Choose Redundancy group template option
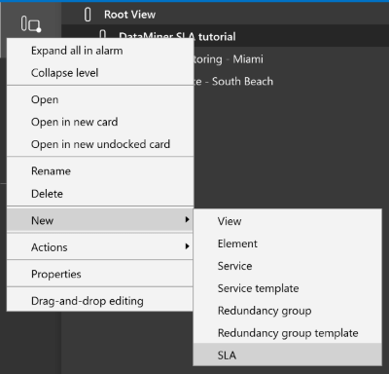This screenshot has height=374, width=389. [288, 333]
